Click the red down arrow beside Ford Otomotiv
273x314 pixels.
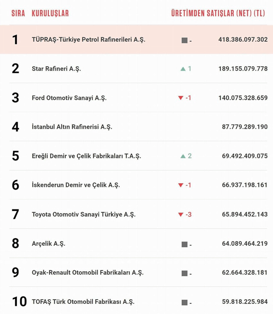(x=181, y=98)
